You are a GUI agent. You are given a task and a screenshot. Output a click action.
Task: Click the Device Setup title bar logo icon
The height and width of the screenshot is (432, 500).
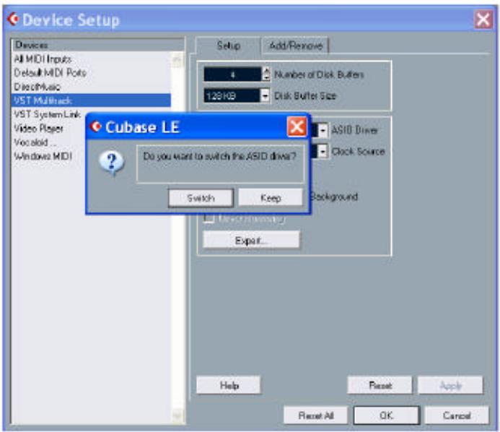tap(14, 19)
